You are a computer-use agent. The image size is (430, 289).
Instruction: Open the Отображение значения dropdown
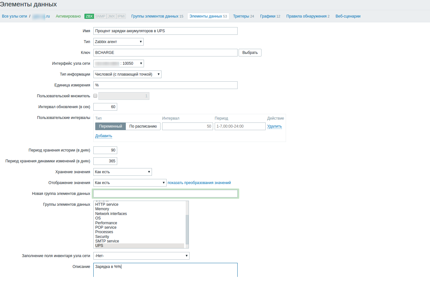[x=130, y=182]
